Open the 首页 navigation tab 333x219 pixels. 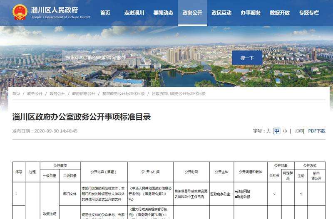pos(105,13)
